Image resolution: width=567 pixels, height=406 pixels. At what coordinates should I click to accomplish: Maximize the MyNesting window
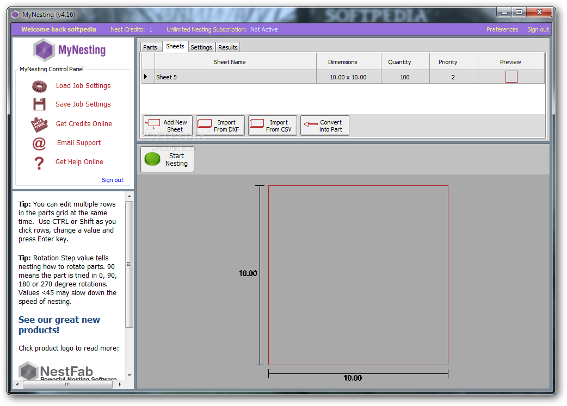click(x=519, y=13)
